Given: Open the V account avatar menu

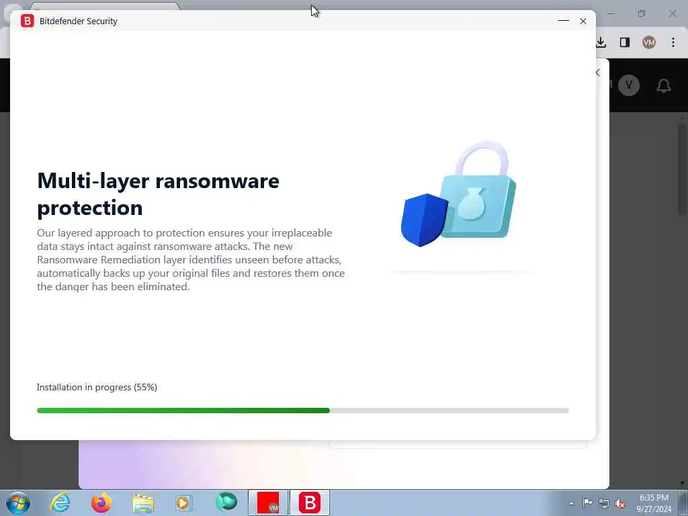Looking at the screenshot, I should 629,85.
